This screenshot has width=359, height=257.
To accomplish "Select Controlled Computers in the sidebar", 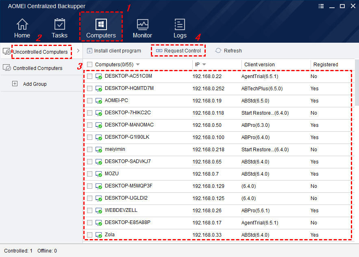I will (x=37, y=68).
